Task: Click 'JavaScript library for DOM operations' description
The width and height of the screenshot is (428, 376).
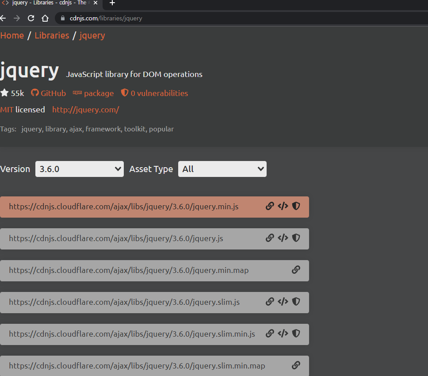Action: (134, 74)
